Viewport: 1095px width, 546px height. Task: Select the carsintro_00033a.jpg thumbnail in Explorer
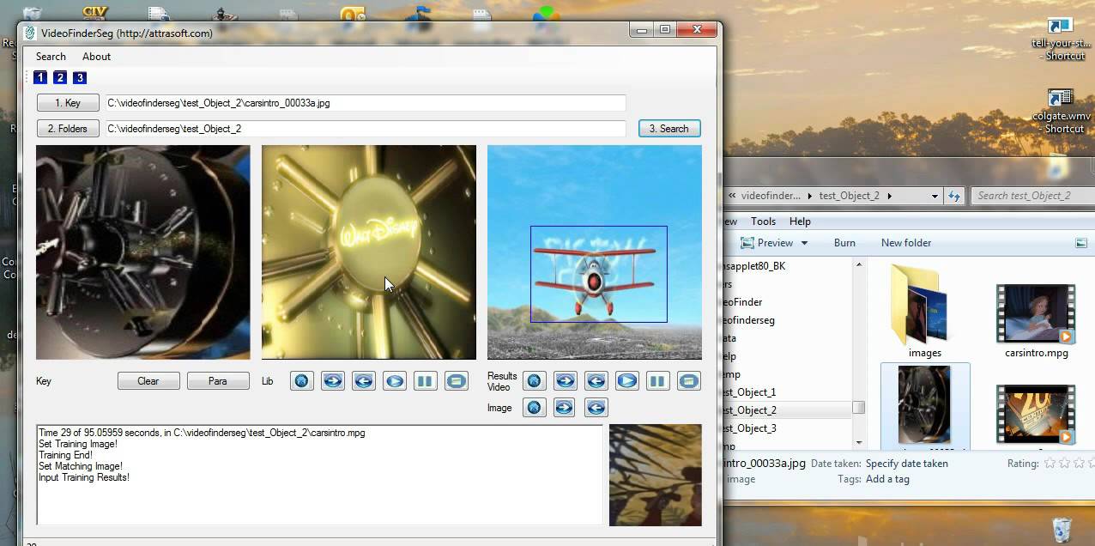[x=925, y=406]
